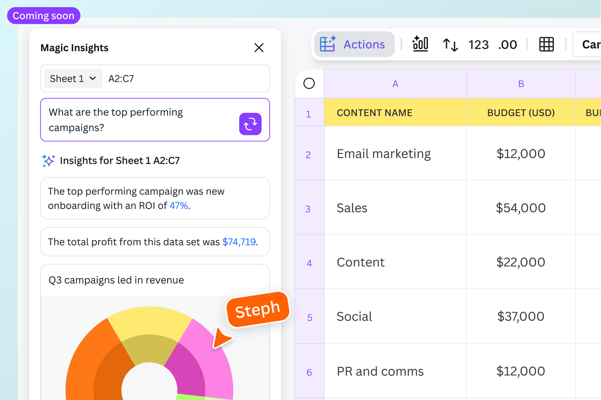This screenshot has width=601, height=400.
Task: Open the borders grid icon in toolbar
Action: [x=546, y=44]
